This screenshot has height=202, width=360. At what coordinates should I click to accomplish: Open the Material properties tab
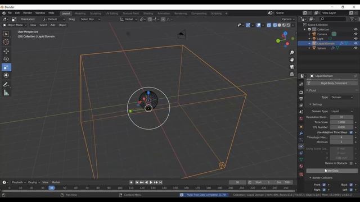coord(301,166)
